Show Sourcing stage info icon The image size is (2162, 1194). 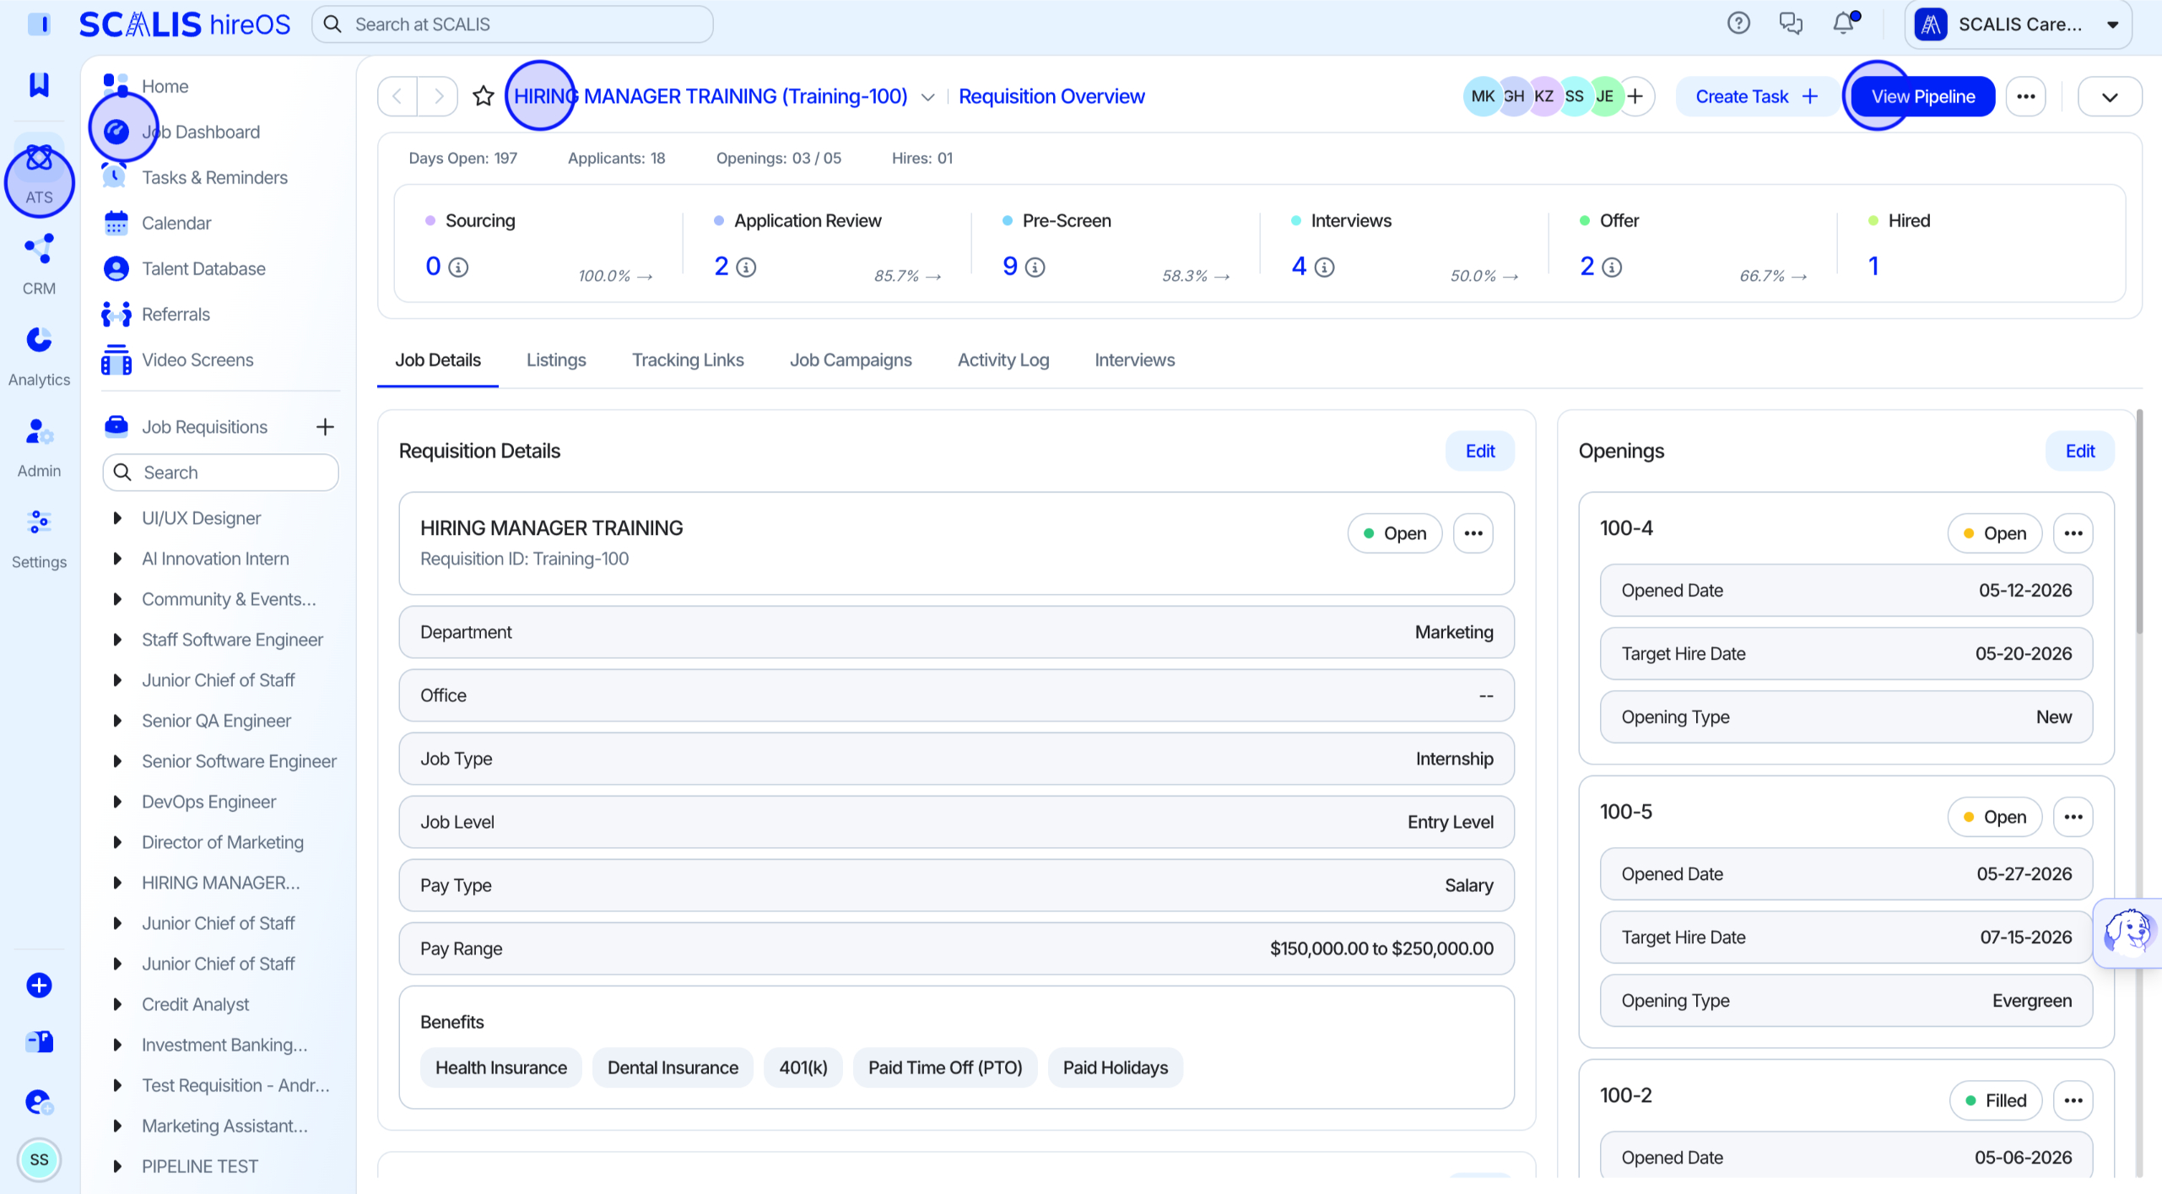(458, 267)
